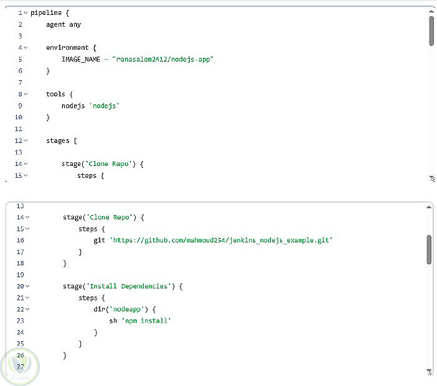Collapse the pipeline block fold arrow
437x386 pixels.
point(26,13)
